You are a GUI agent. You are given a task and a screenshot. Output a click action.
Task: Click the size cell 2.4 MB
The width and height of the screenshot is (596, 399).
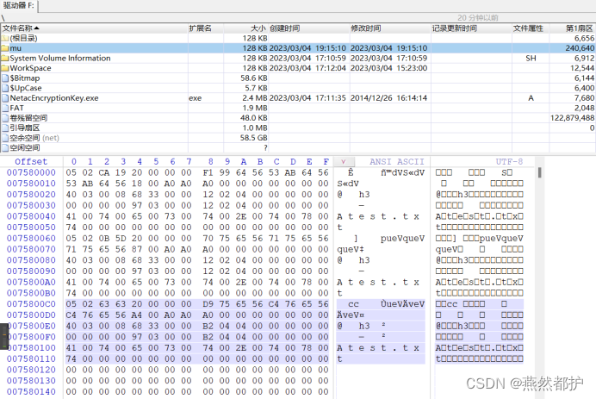[x=255, y=97]
